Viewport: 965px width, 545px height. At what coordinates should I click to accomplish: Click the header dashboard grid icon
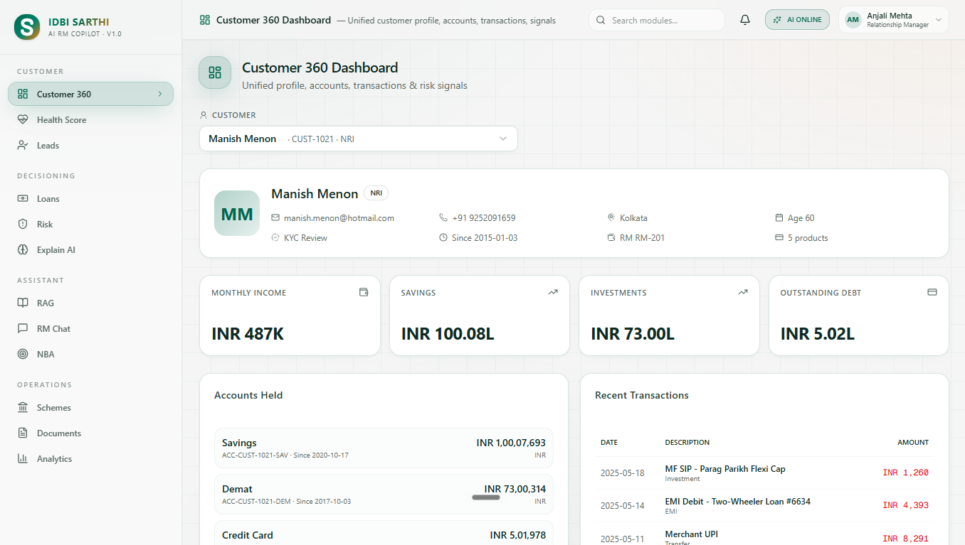(205, 20)
